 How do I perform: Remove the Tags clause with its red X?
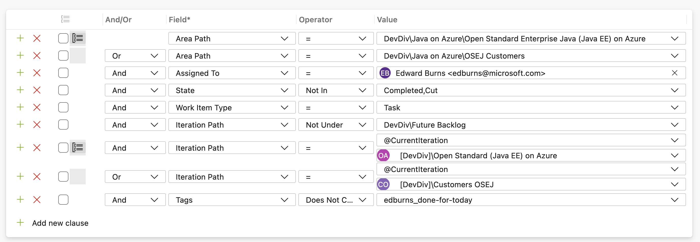coord(37,200)
